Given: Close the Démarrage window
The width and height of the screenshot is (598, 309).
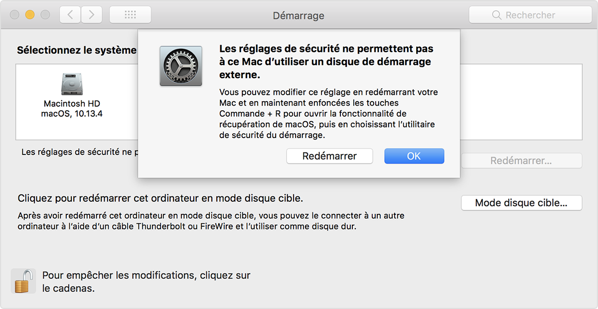Looking at the screenshot, I should pos(15,15).
